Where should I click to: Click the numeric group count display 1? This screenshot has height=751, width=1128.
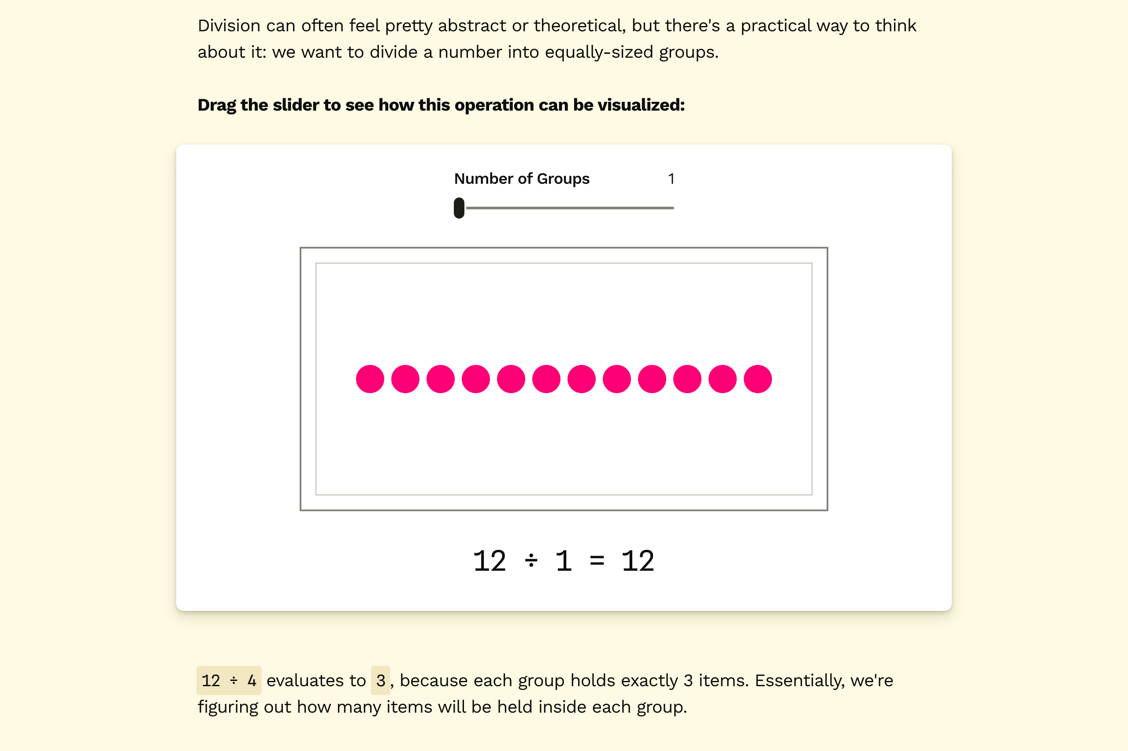(x=671, y=178)
